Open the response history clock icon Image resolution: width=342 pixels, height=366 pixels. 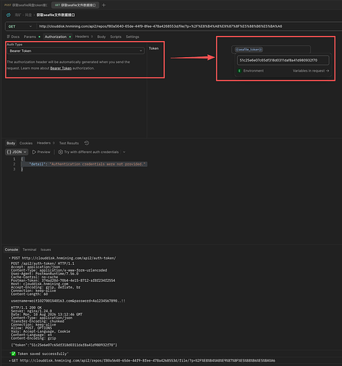click(x=86, y=143)
